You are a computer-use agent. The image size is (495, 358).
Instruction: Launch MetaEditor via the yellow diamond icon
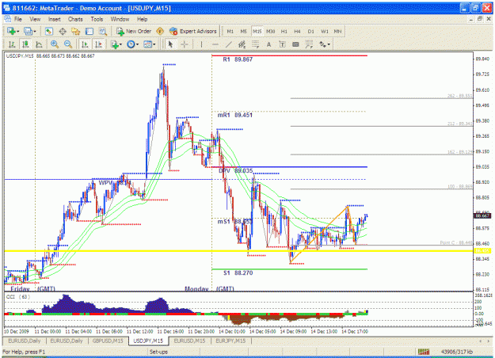point(160,31)
